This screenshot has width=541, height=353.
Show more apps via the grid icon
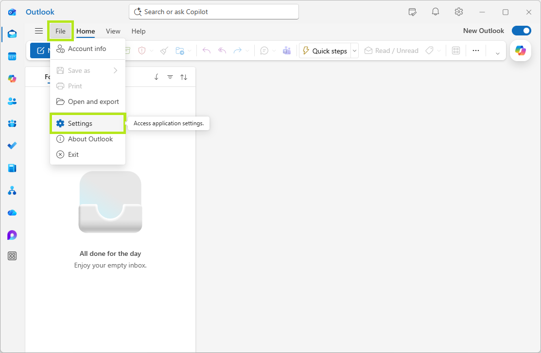click(x=12, y=256)
